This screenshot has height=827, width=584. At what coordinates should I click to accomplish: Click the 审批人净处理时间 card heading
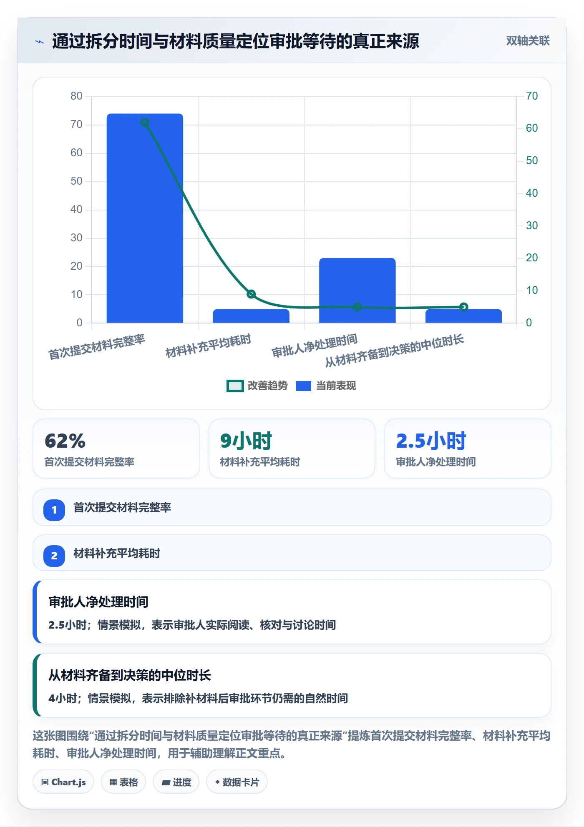pyautogui.click(x=98, y=602)
